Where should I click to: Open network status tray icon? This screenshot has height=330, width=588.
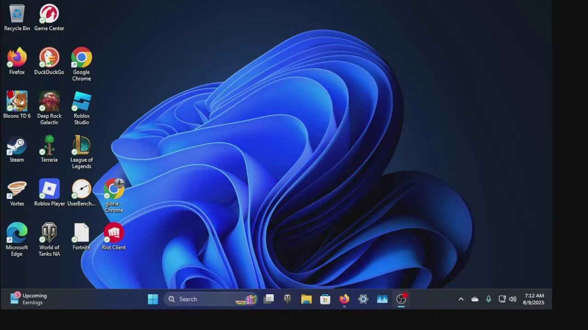(502, 299)
